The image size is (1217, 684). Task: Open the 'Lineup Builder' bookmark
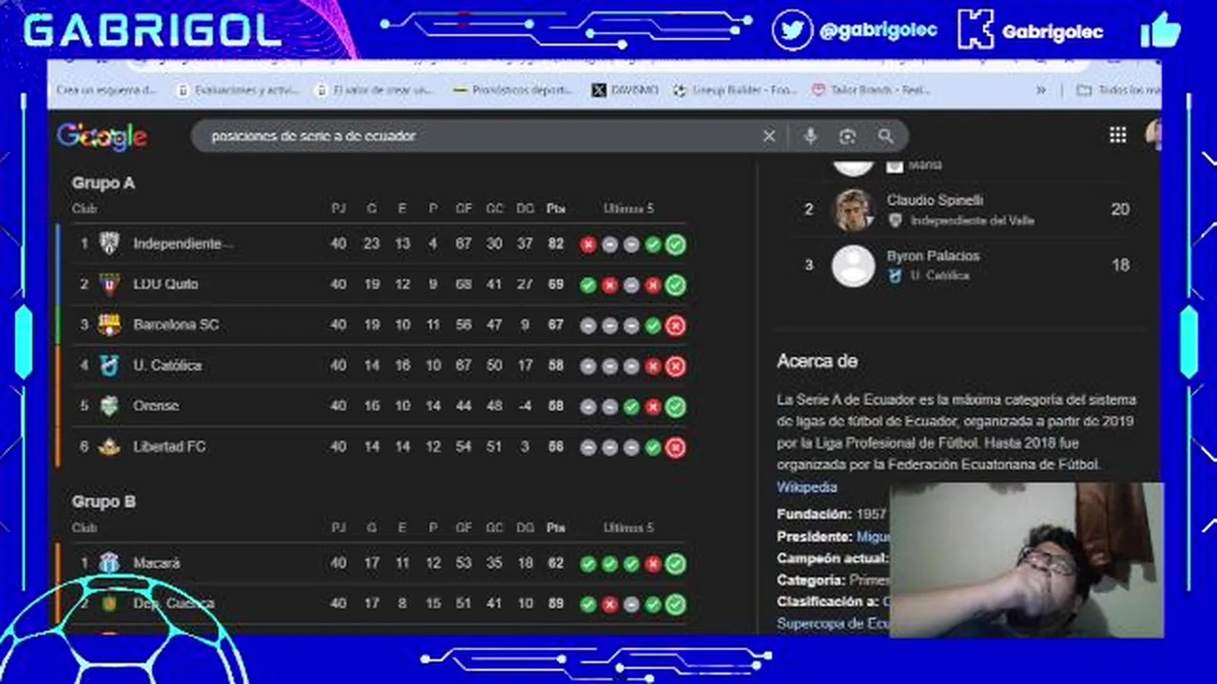(735, 90)
